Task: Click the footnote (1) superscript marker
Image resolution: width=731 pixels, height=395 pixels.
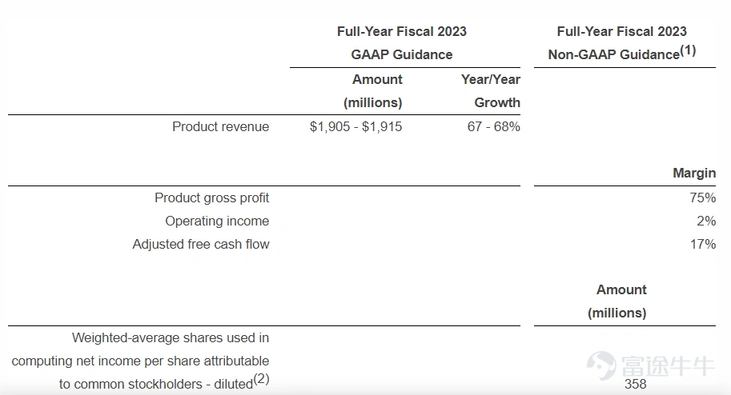Action: (x=688, y=50)
